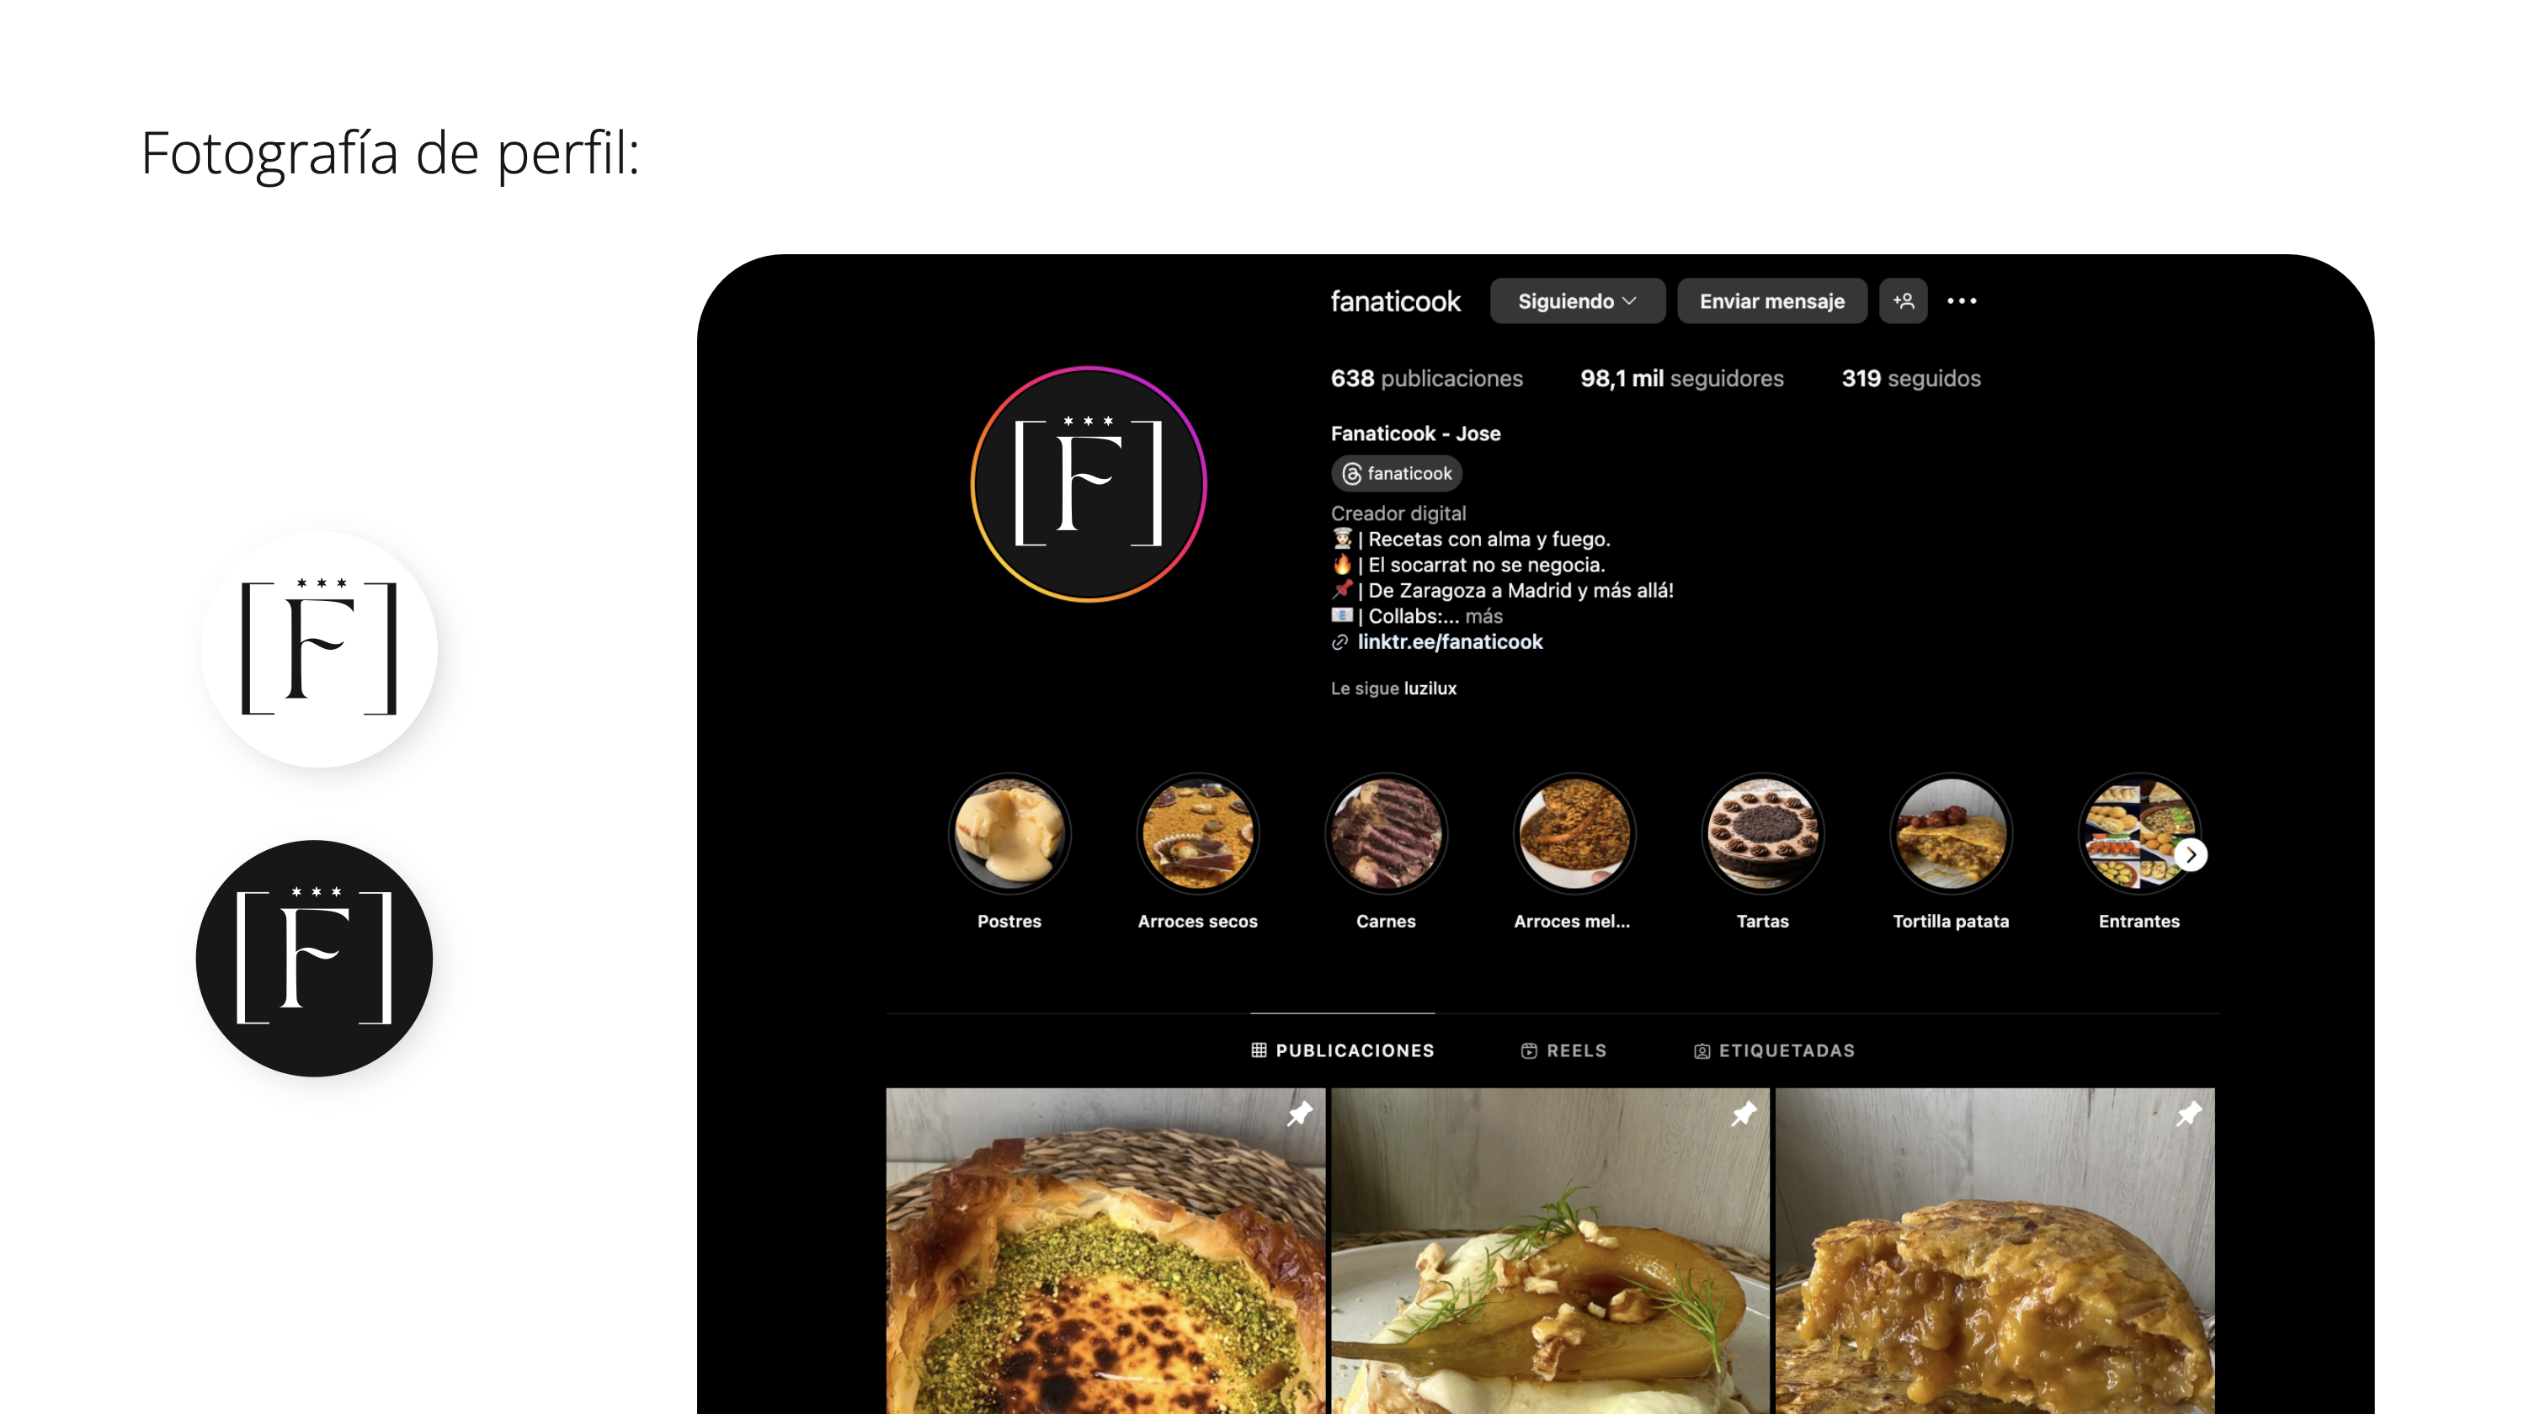Open the fanaticook Threads badge
2546x1414 pixels.
tap(1397, 473)
